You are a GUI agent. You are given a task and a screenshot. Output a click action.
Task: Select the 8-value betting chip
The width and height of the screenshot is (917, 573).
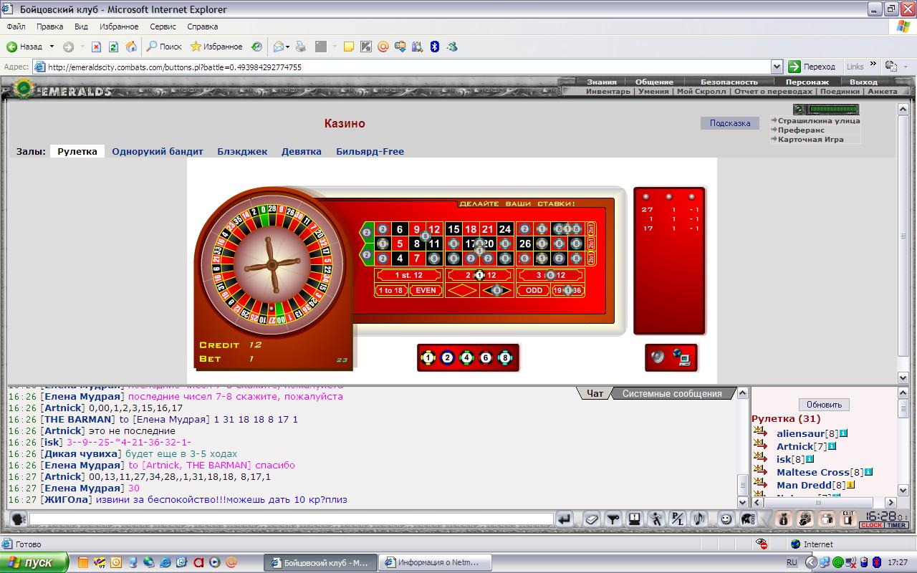504,357
